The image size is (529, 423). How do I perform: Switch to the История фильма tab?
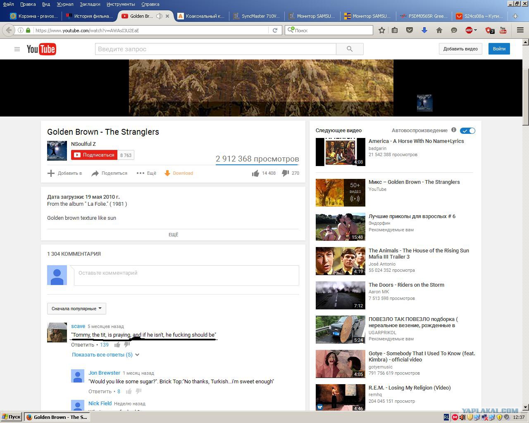pyautogui.click(x=89, y=16)
